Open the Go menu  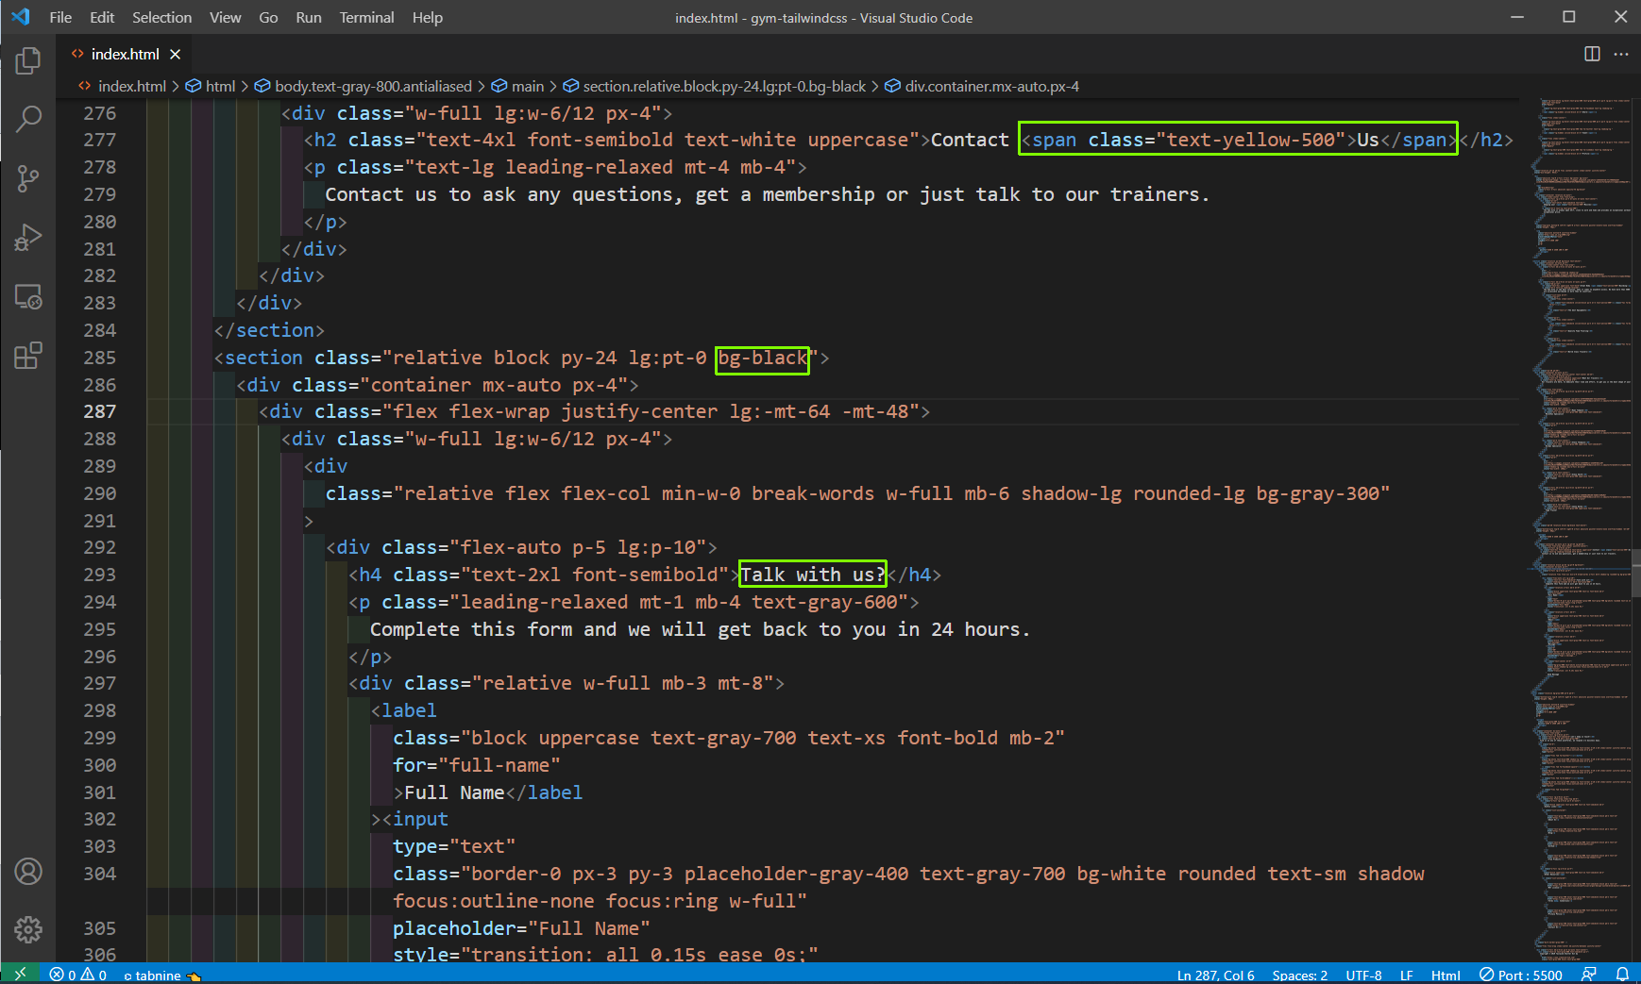coord(268,17)
